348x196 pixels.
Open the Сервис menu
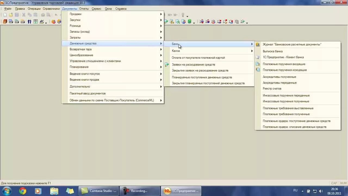tap(97, 9)
